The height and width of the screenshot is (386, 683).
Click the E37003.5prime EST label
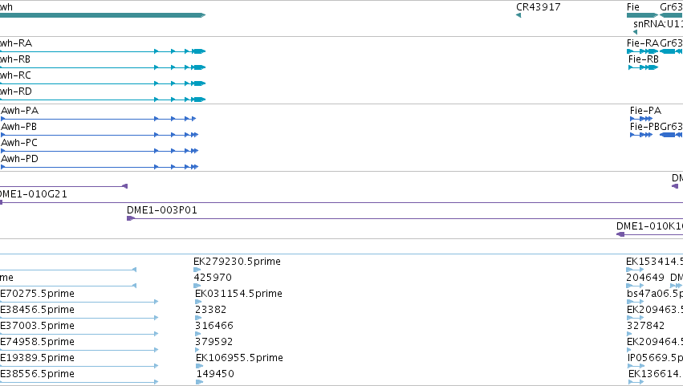pos(38,326)
